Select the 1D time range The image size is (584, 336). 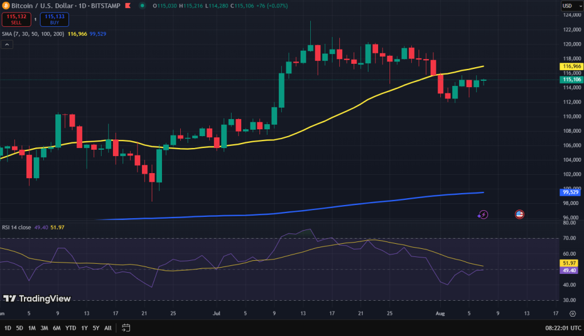(x=7, y=328)
